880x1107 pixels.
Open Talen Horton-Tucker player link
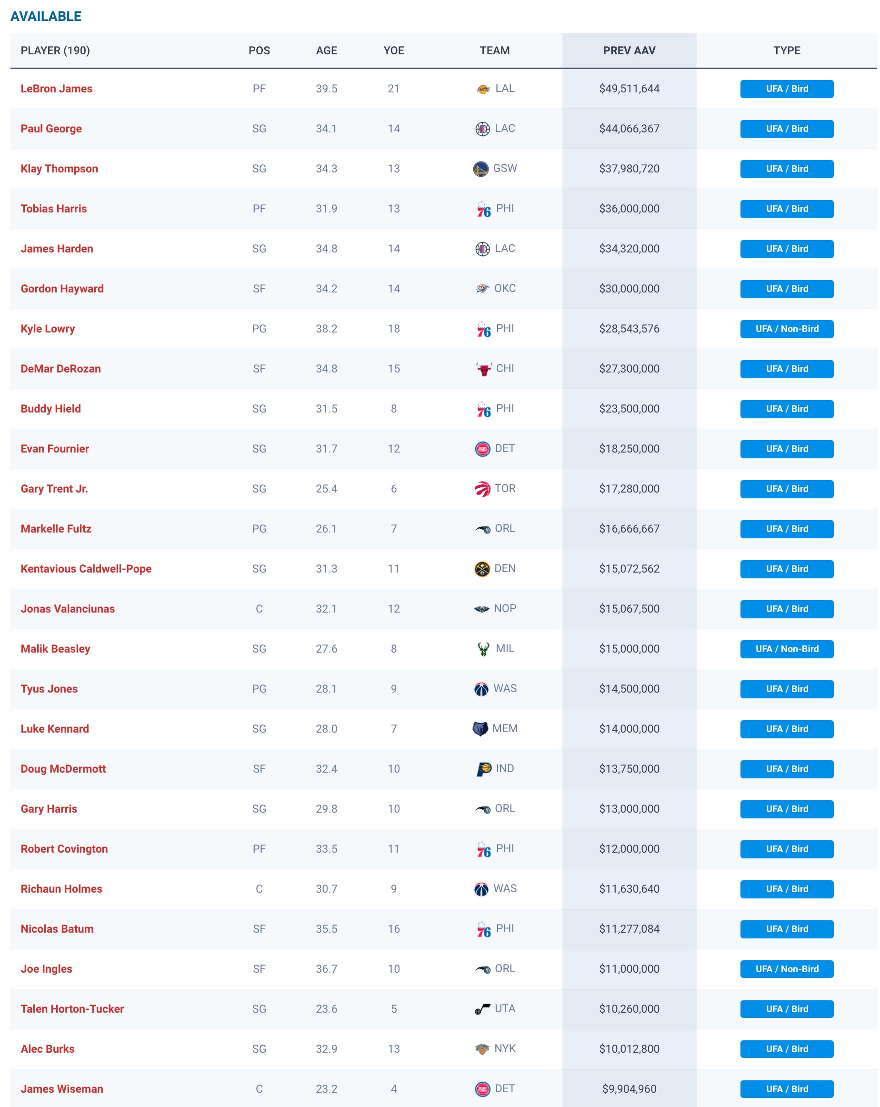tap(72, 1009)
